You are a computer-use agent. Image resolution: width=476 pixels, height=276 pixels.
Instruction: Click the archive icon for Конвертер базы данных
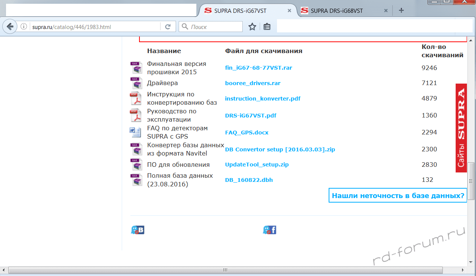tap(136, 149)
